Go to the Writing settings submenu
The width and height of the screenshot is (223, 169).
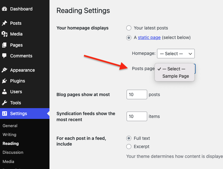pyautogui.click(x=10, y=134)
